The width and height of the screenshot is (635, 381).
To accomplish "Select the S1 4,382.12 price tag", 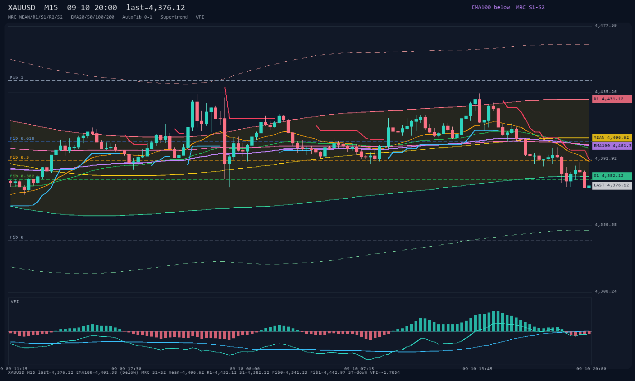I will [x=612, y=176].
